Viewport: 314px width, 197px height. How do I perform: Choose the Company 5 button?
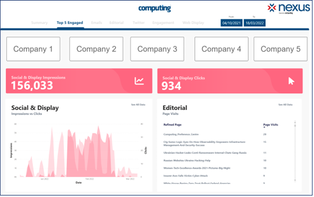280,49
